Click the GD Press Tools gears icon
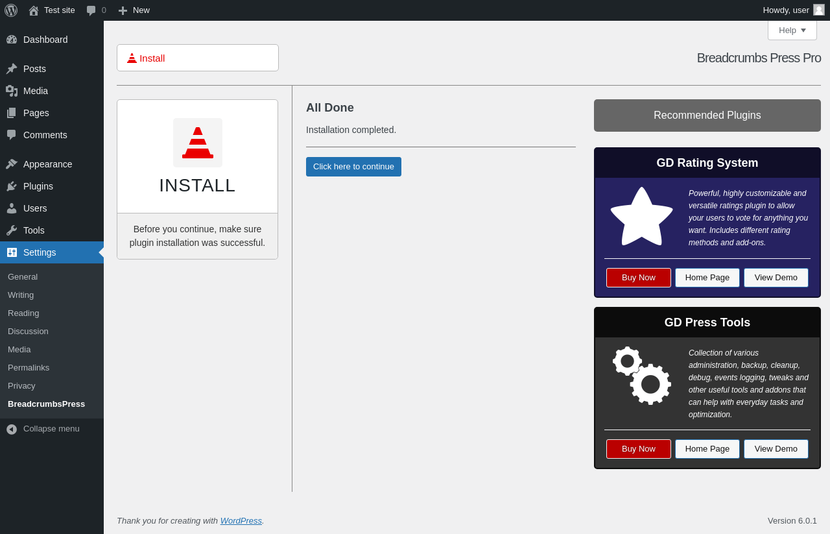This screenshot has width=830, height=534. [642, 376]
